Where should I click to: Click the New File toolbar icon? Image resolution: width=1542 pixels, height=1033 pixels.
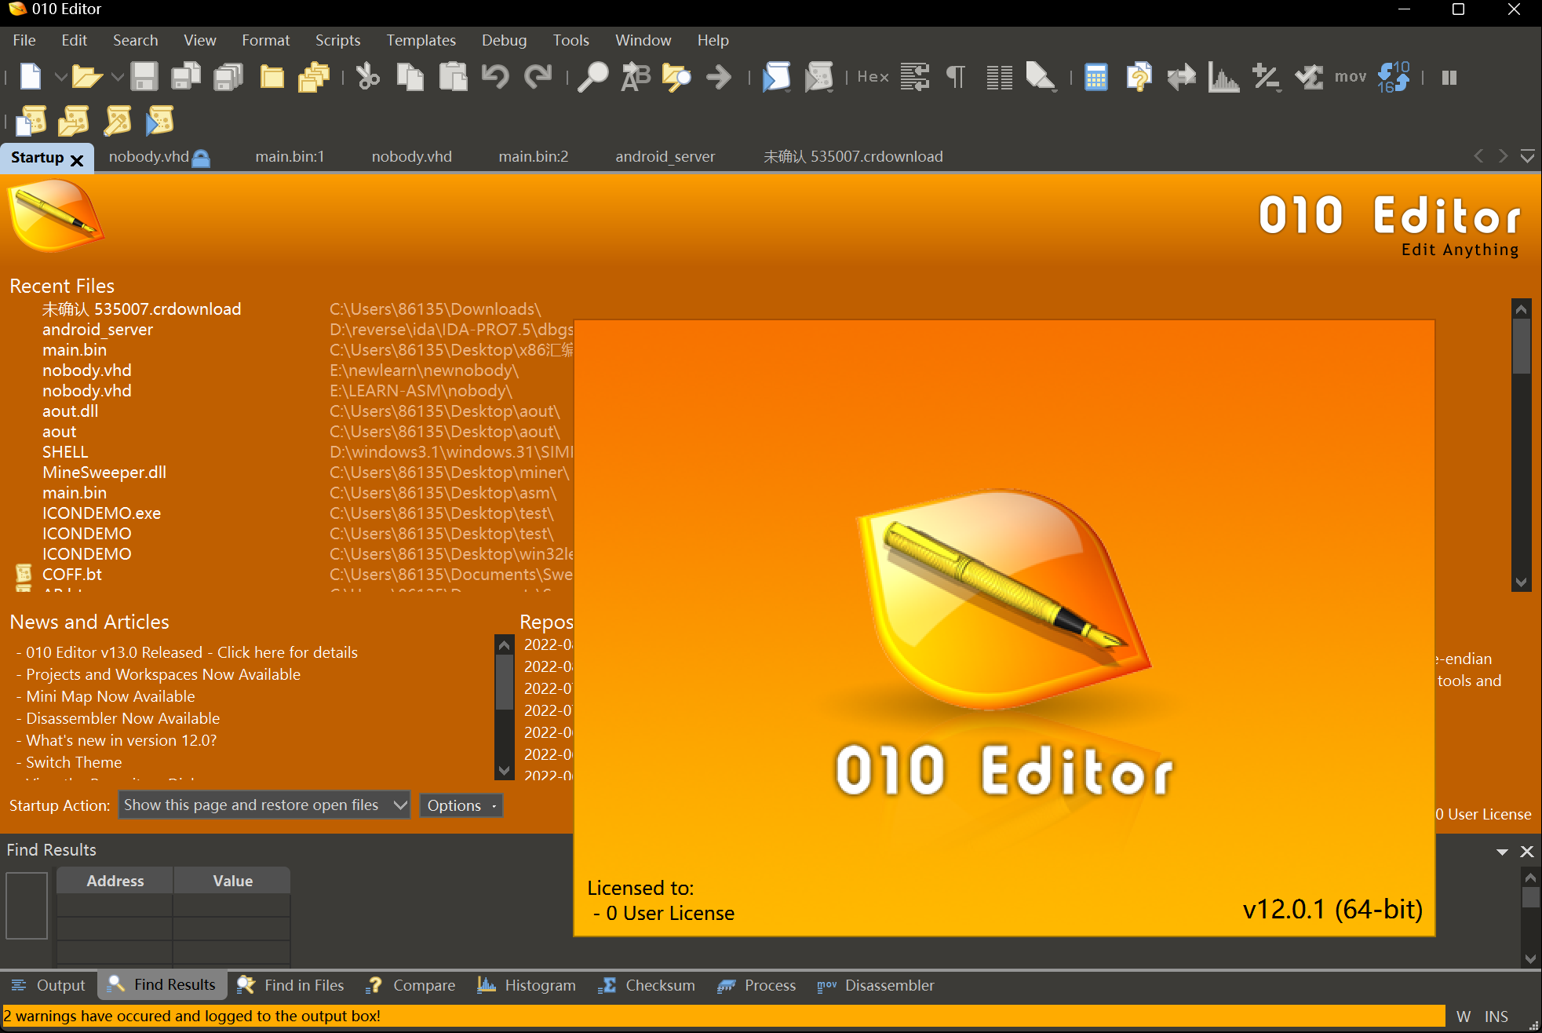31,77
